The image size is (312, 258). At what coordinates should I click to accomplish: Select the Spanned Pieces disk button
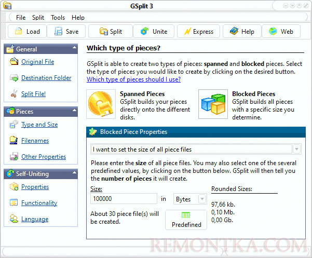point(101,104)
